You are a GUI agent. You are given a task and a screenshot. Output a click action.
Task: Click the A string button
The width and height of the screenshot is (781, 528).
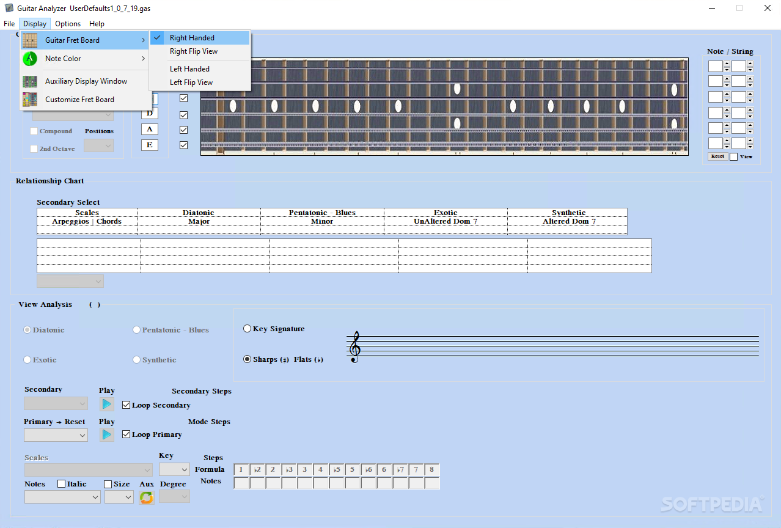[x=149, y=129]
